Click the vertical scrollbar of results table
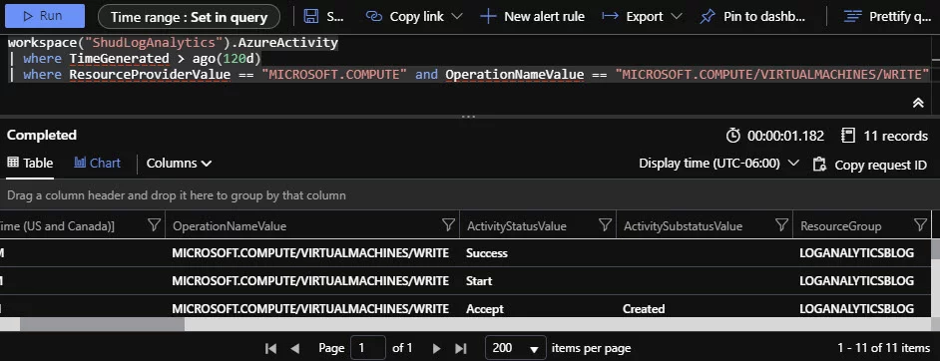Image resolution: width=940 pixels, height=361 pixels. (936, 249)
